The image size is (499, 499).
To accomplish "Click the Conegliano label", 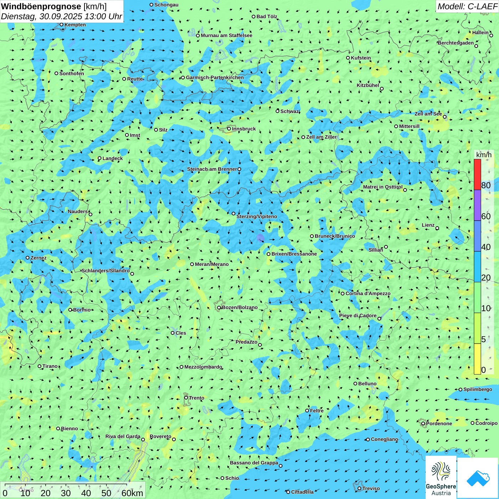I will click(x=384, y=439).
